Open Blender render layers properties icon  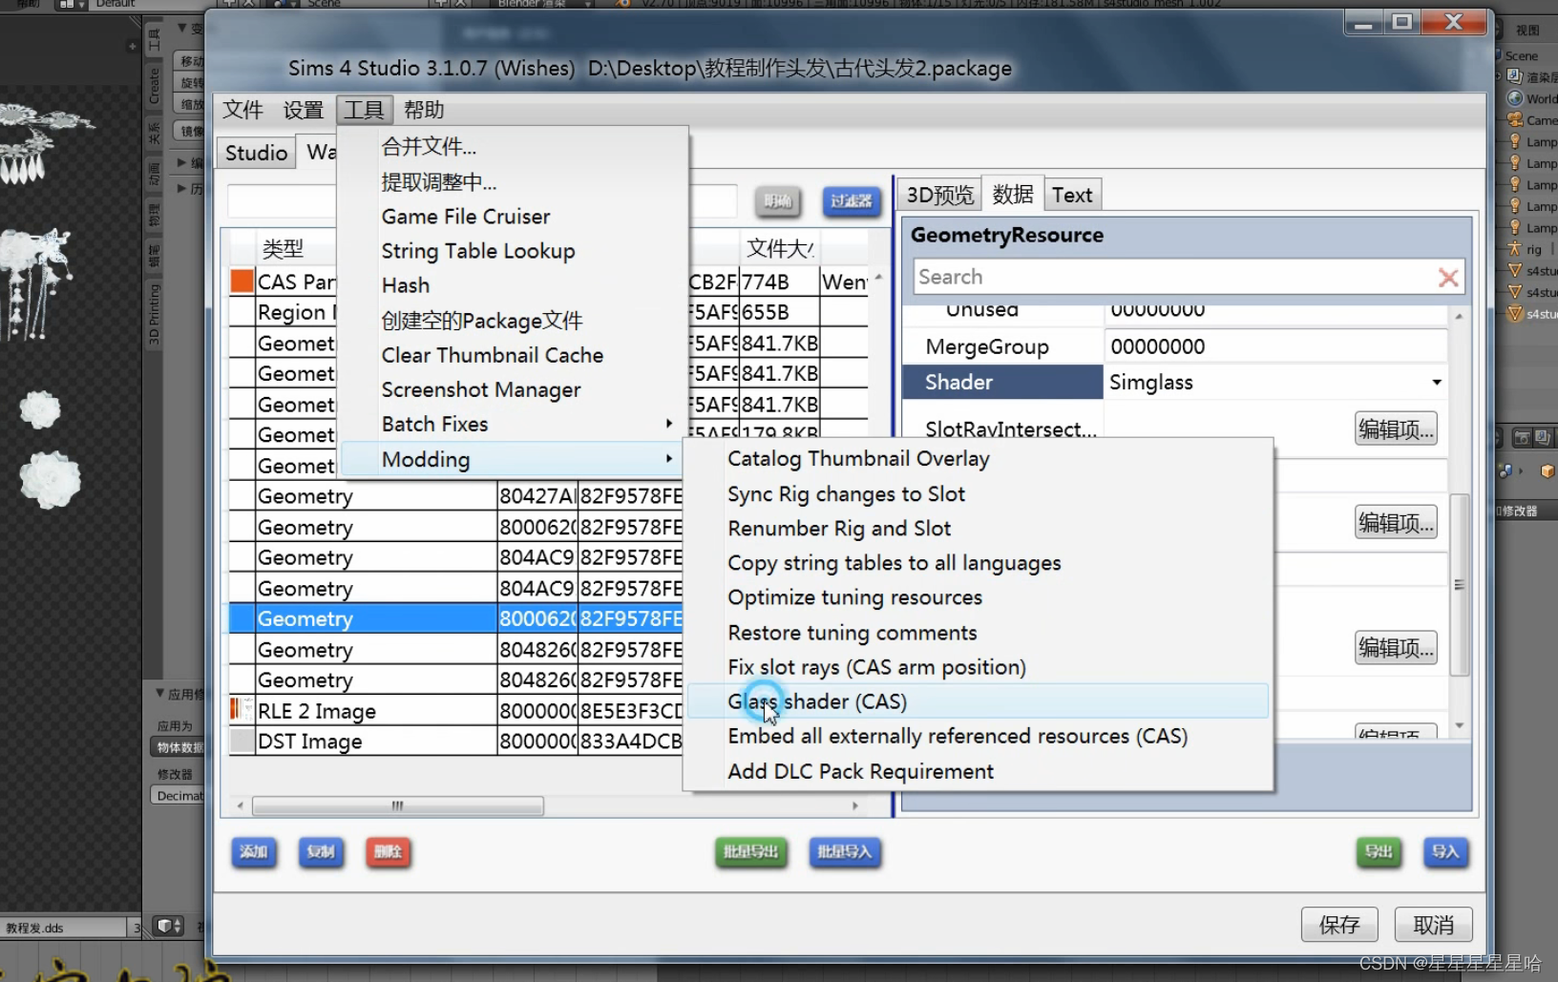(x=1543, y=438)
